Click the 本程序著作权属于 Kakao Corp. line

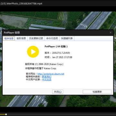click(x=41, y=68)
